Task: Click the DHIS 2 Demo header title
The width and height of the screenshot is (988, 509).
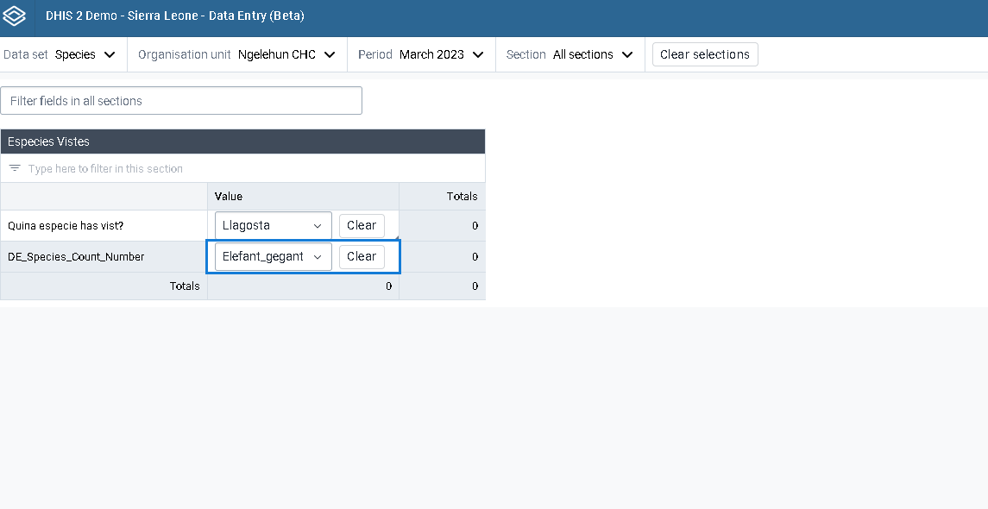Action: 174,16
